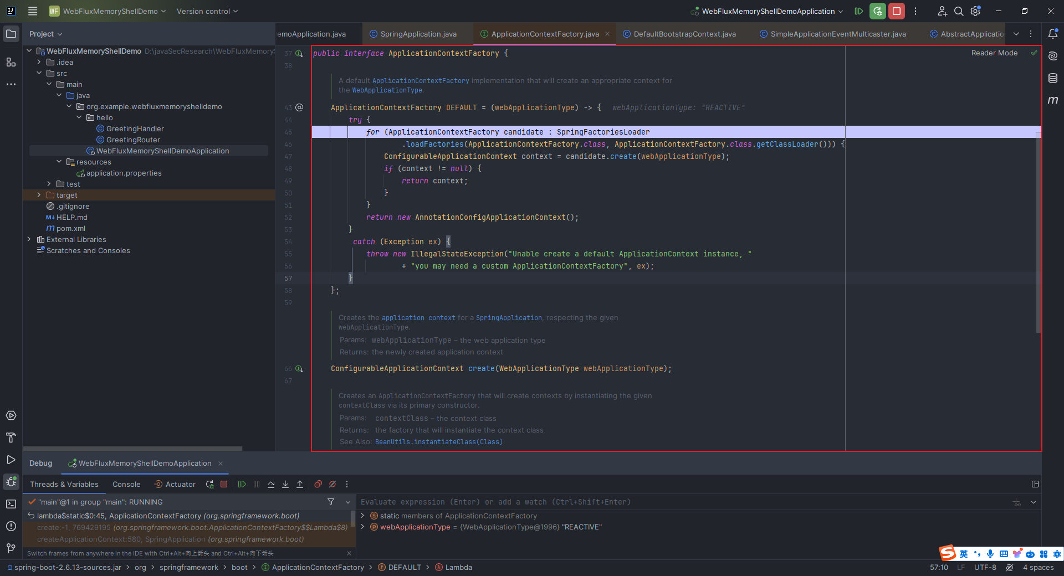The image size is (1064, 576).
Task: Click the green Rerun Debug button in the title bar
Action: tap(877, 11)
